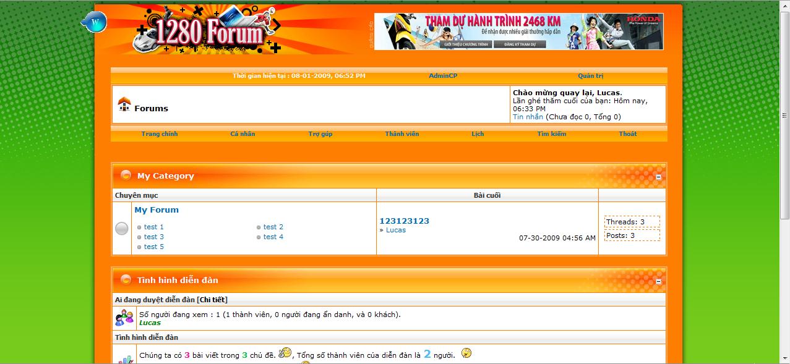Image resolution: width=790 pixels, height=364 pixels.
Task: Open Tin nhắn private messages
Action: (x=528, y=117)
